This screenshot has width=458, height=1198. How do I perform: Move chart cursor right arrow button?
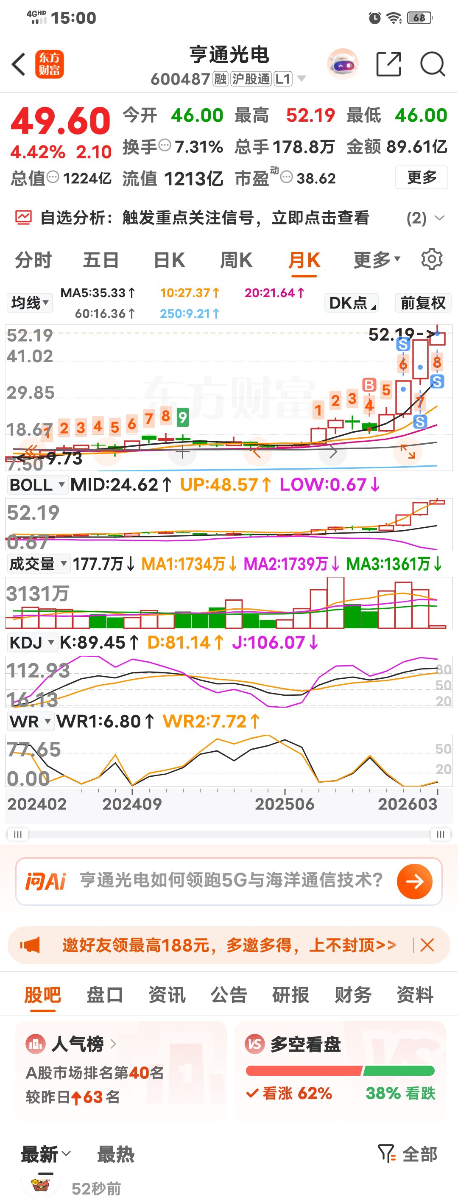333,451
